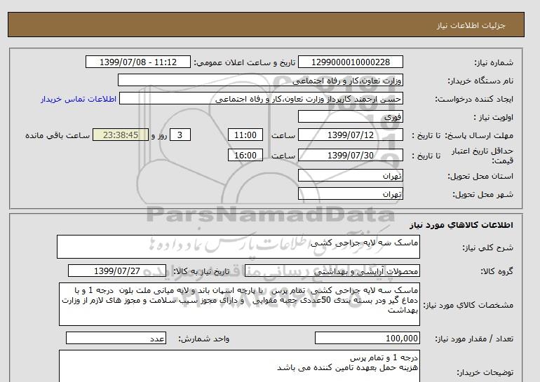Select the remaining days field showing 3
The width and height of the screenshot is (540, 382).
(x=180, y=135)
